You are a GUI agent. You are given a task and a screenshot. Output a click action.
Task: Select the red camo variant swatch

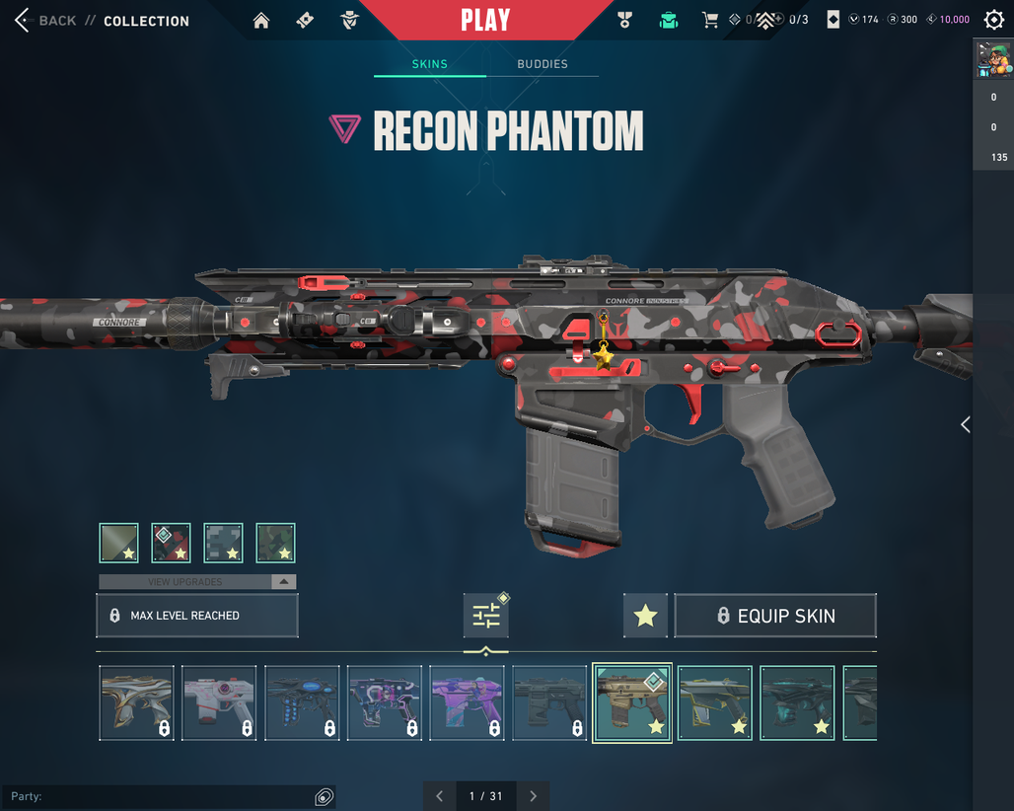tap(171, 543)
